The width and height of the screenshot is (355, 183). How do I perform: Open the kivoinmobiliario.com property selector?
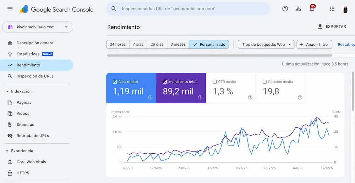(x=38, y=27)
